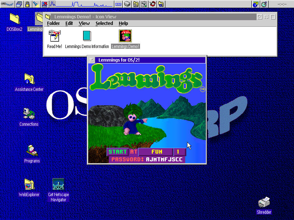
Task: Select the Shredder desktop icon
Action: pyautogui.click(x=264, y=205)
